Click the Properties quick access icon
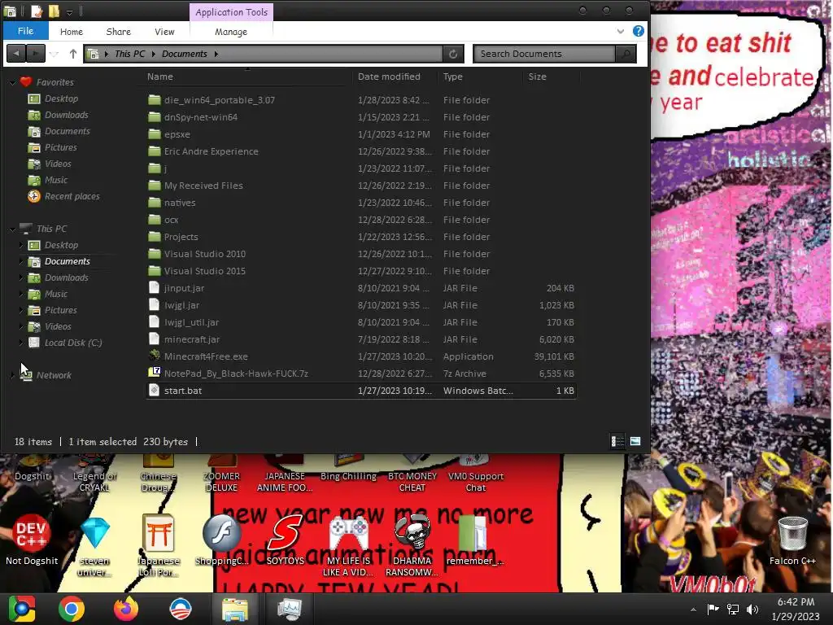833x625 pixels. click(x=36, y=11)
